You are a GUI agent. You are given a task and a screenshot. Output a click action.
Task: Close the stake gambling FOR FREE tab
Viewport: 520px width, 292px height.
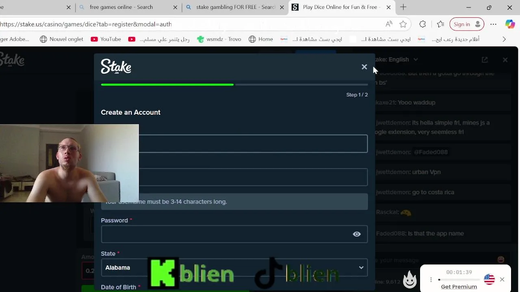click(282, 7)
